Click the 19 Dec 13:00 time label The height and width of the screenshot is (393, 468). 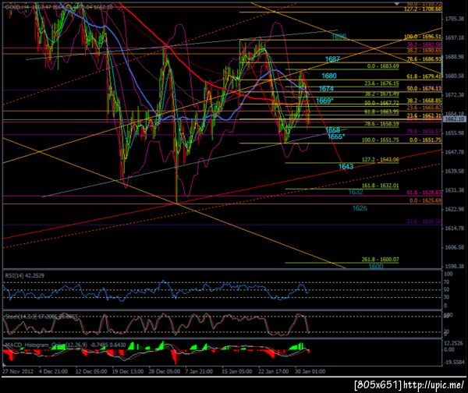[x=127, y=371]
